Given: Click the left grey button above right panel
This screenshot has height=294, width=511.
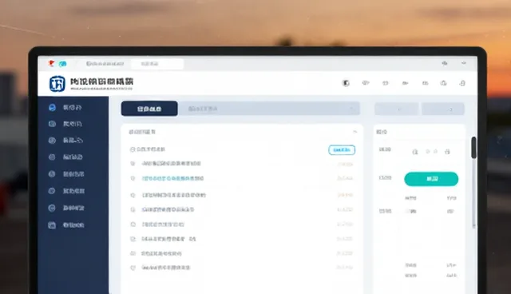Looking at the screenshot, I should [397, 109].
